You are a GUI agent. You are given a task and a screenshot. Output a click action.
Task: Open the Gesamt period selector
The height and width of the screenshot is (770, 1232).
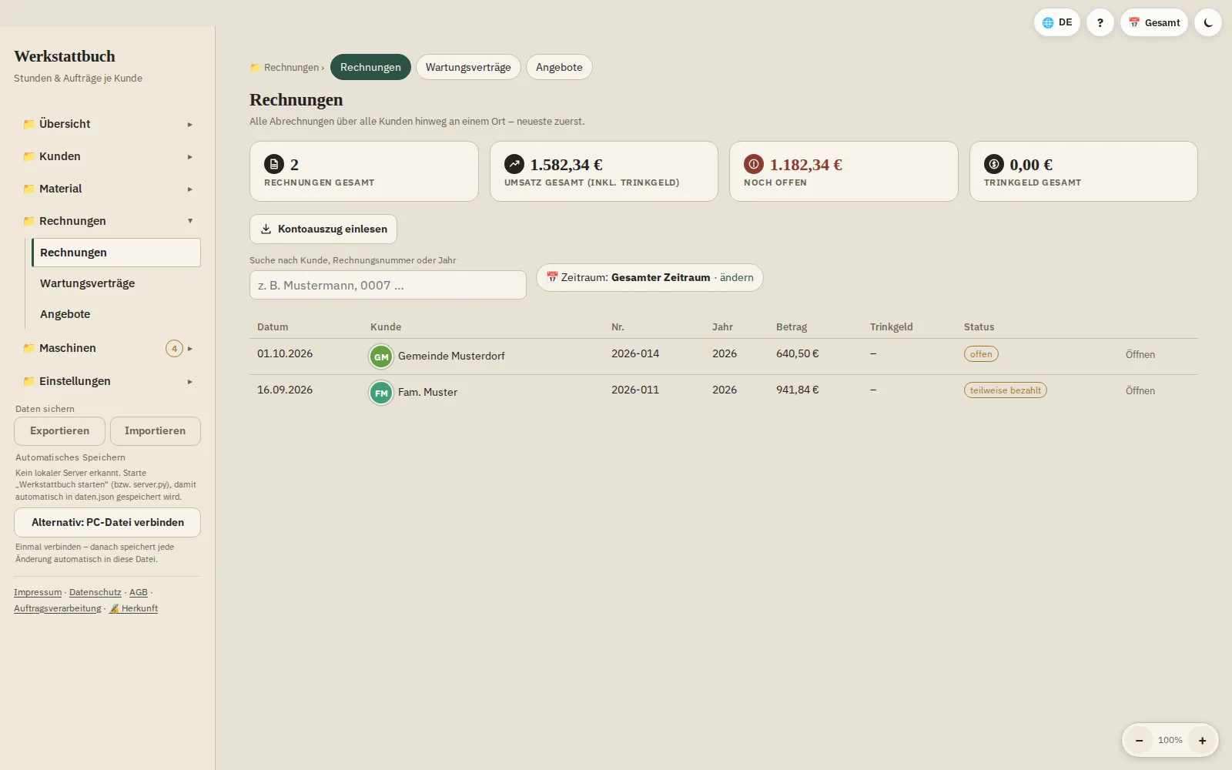click(x=1153, y=22)
